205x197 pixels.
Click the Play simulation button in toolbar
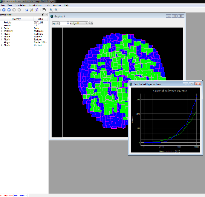click(4, 10)
